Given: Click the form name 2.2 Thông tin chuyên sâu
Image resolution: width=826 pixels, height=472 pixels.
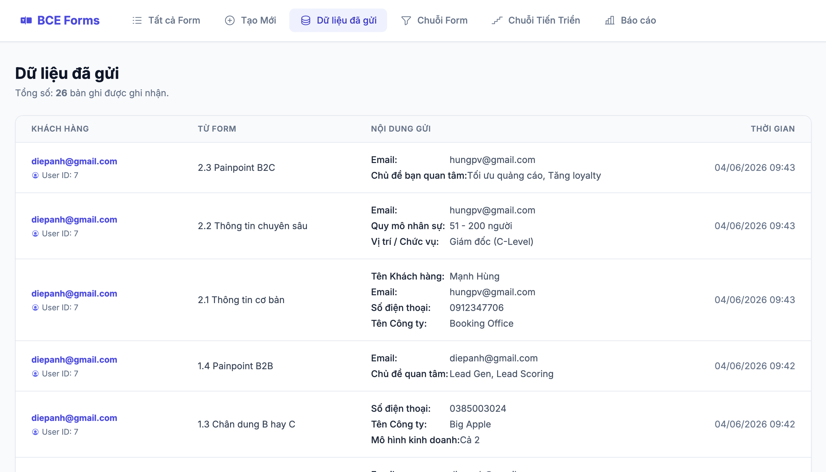Looking at the screenshot, I should tap(253, 226).
